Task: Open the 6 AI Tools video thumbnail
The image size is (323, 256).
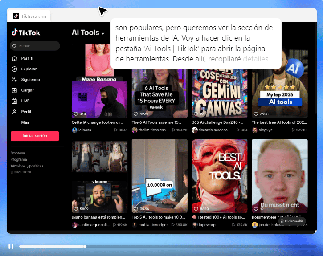Action: pyautogui.click(x=159, y=93)
